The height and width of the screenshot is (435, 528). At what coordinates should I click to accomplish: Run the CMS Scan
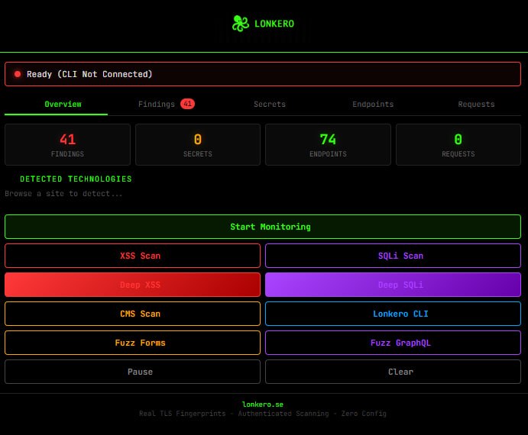click(x=133, y=314)
